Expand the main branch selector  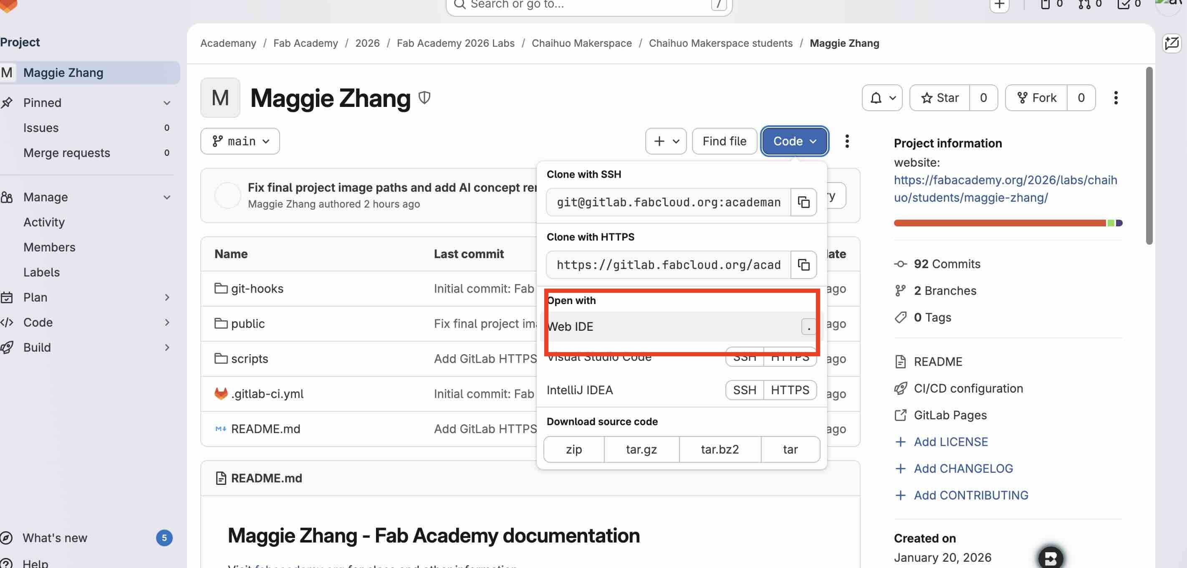(240, 141)
